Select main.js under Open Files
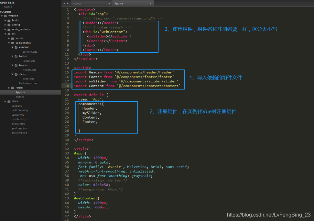This screenshot has width=314, height=221. coord(8,7)
